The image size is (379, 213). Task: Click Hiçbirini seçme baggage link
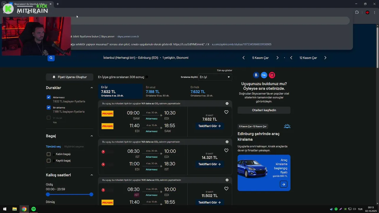click(74, 146)
